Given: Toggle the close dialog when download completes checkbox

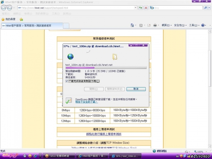Looking at the screenshot, I should pyautogui.click(x=67, y=81).
